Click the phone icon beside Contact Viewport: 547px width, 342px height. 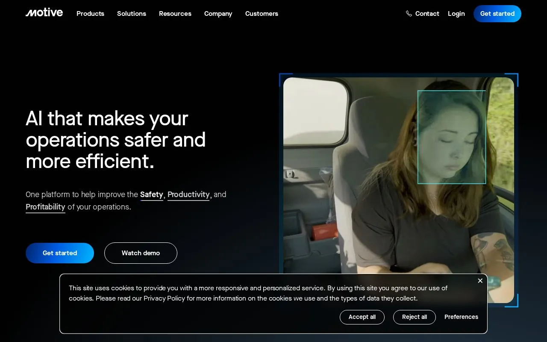pos(409,14)
